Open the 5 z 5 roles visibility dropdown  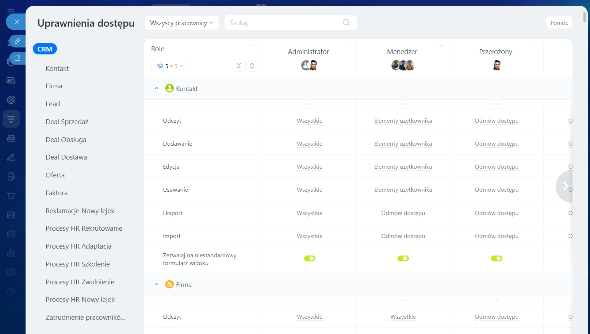[171, 66]
